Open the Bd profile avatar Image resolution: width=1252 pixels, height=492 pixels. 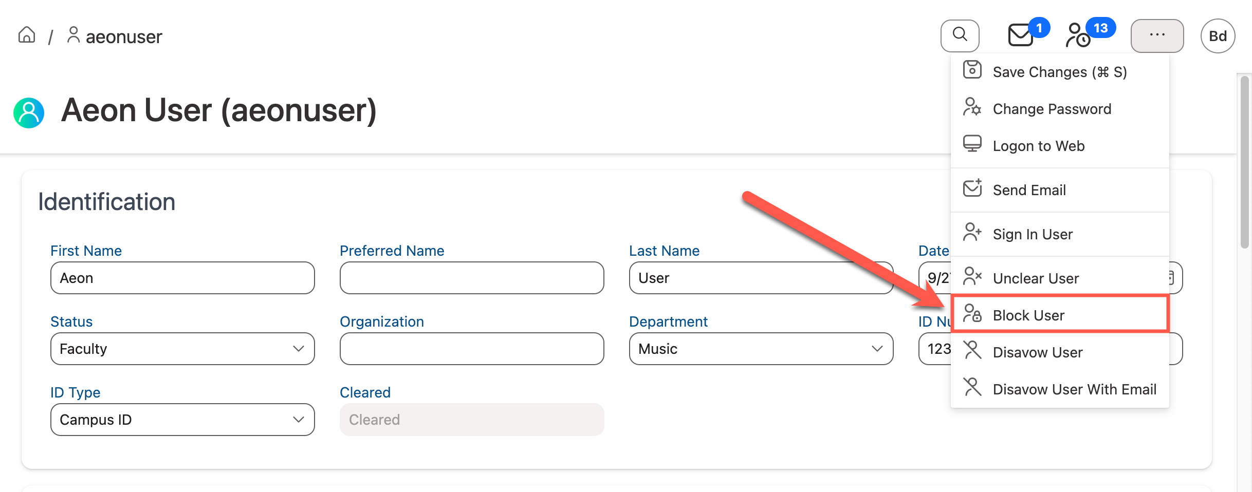click(x=1218, y=36)
